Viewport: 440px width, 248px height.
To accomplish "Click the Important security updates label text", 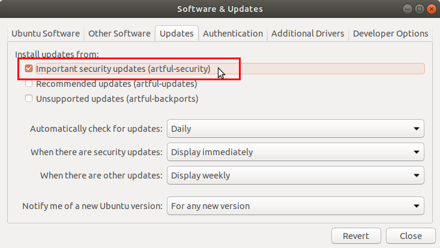I will point(123,69).
